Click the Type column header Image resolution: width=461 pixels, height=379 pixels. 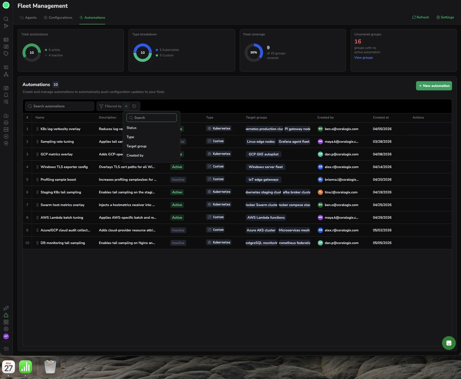210,117
